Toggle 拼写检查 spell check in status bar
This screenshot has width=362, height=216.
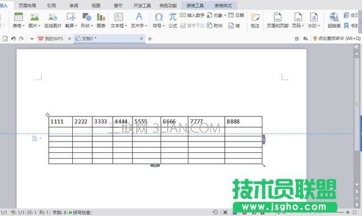click(x=80, y=213)
